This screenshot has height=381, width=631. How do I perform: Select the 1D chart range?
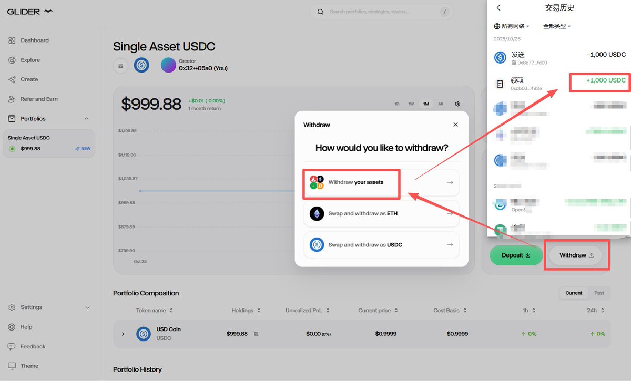(397, 104)
